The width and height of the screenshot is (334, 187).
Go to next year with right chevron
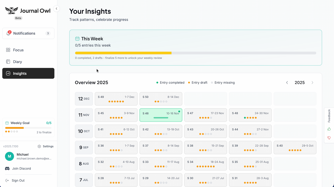pyautogui.click(x=312, y=83)
